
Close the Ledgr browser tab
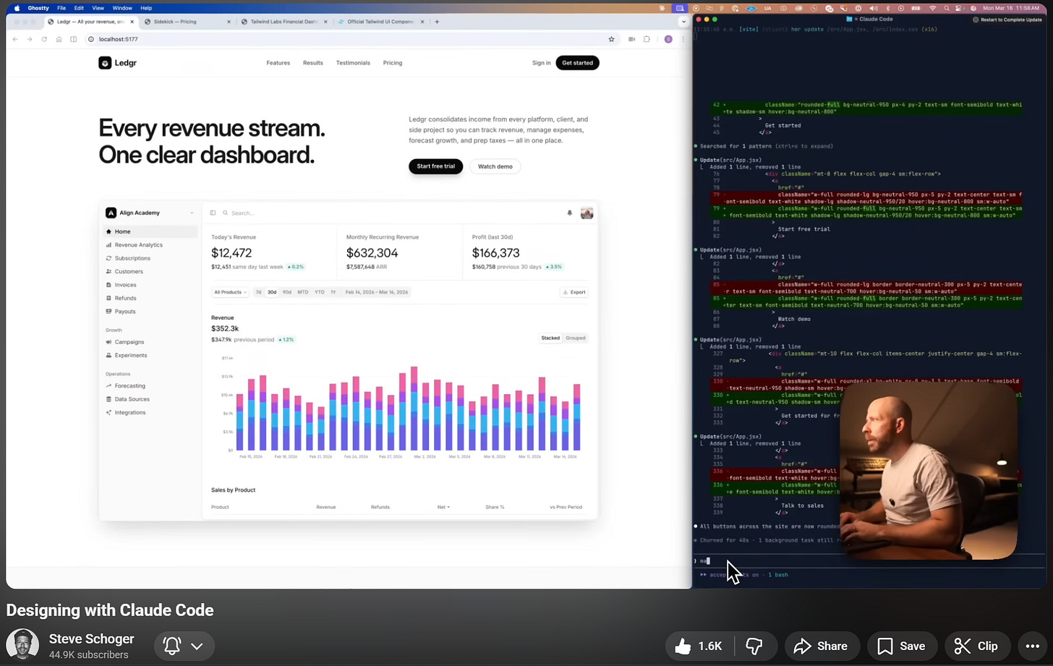click(x=132, y=22)
